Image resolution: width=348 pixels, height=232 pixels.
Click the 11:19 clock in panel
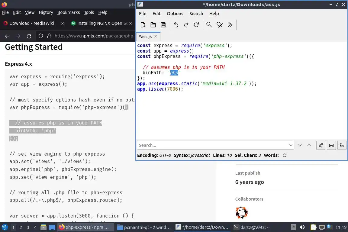(341, 227)
